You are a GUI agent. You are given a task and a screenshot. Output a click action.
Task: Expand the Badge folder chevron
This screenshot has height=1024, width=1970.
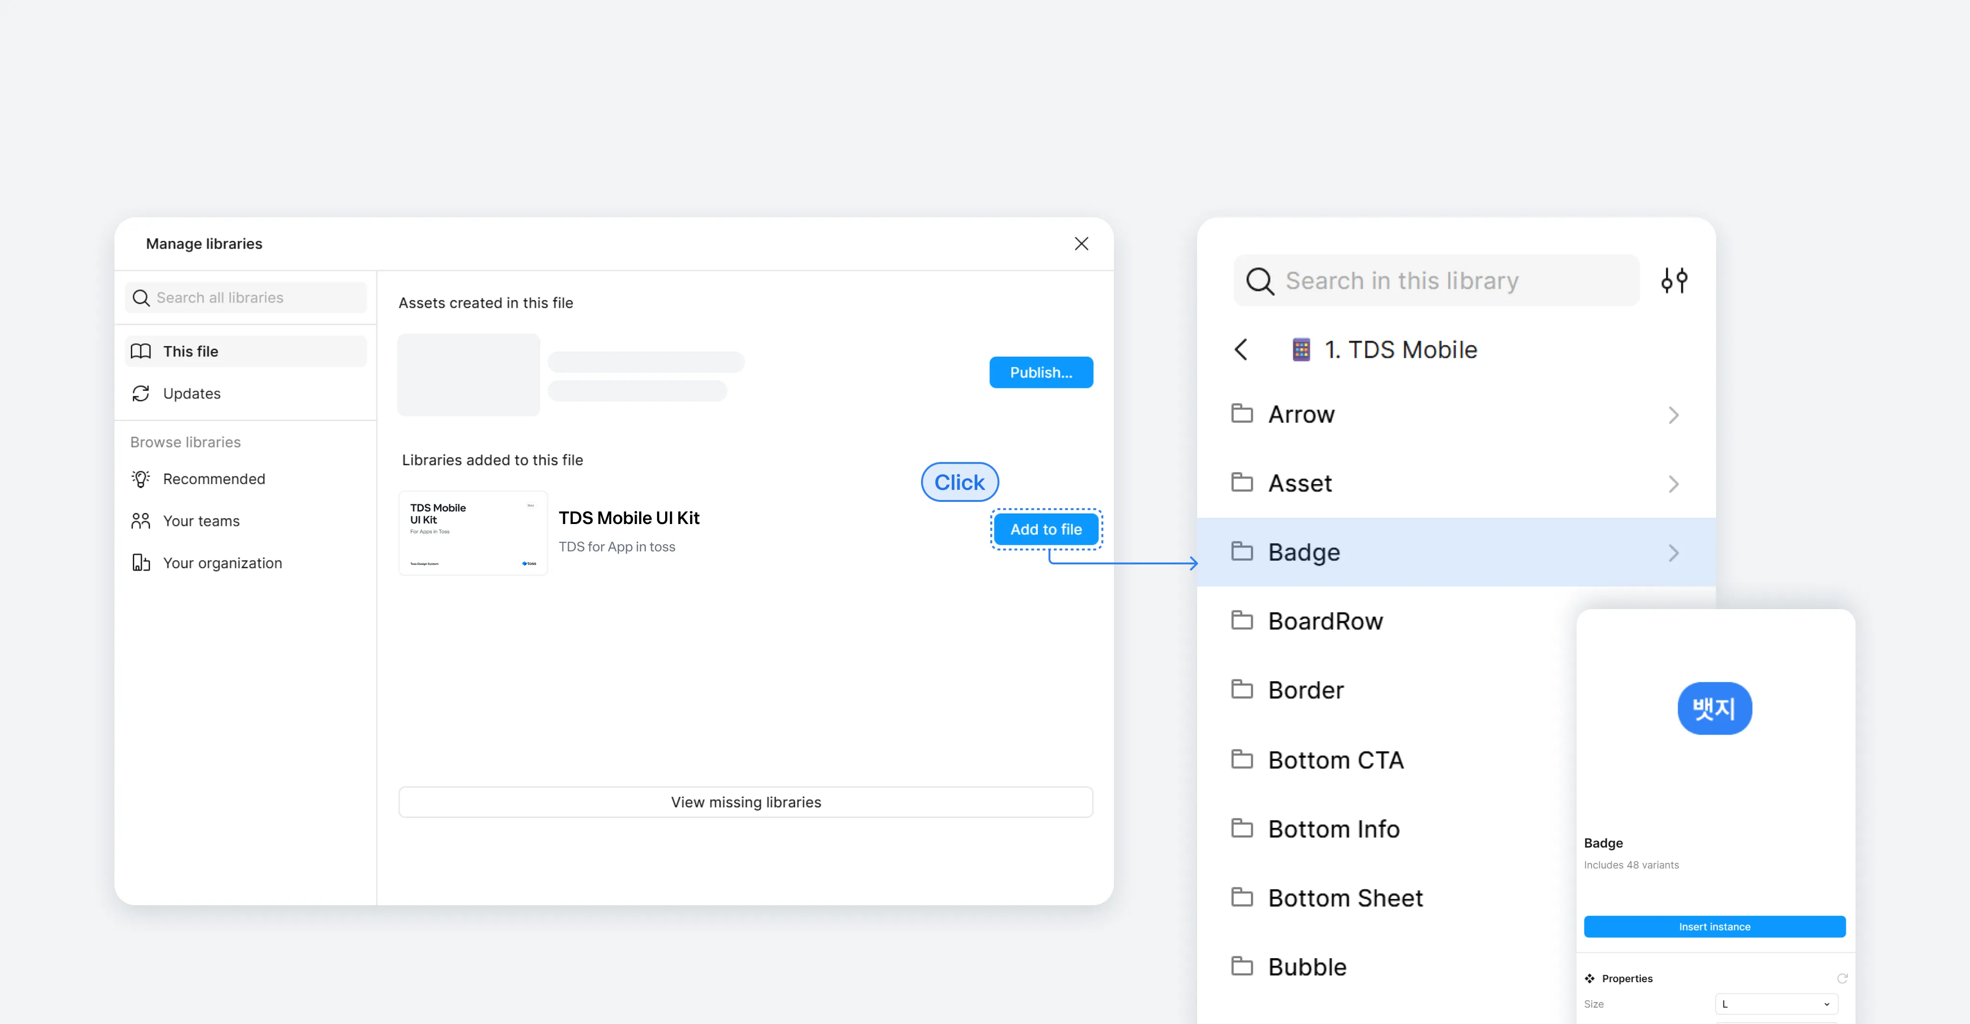click(1673, 552)
